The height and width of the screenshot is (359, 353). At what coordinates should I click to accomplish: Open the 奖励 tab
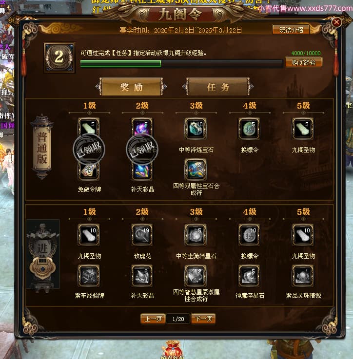coord(131,87)
